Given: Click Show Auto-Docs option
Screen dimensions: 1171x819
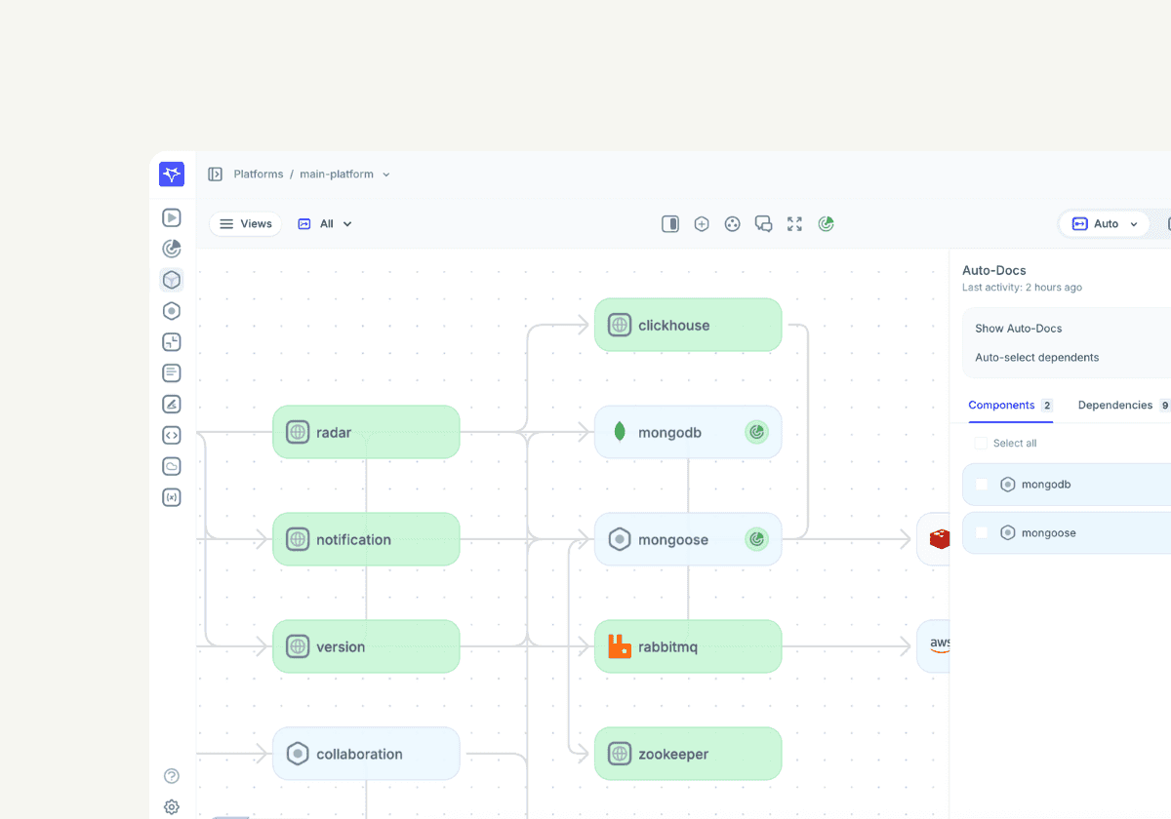Looking at the screenshot, I should click(1019, 329).
